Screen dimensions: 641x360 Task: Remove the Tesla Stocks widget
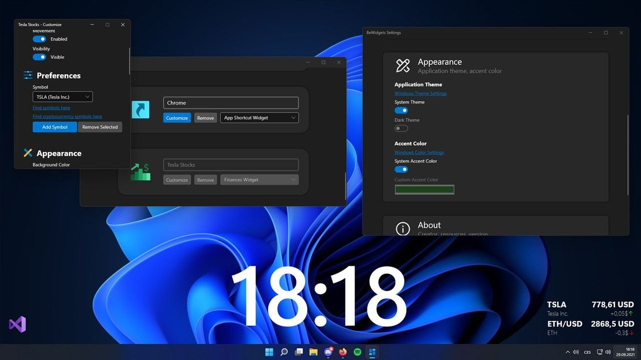205,180
